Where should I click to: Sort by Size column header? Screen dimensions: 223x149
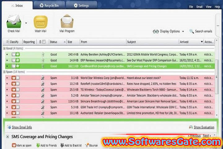73,42
